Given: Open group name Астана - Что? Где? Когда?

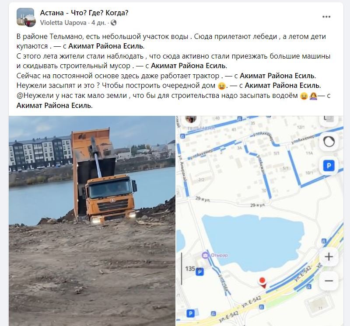Looking at the screenshot, I should click(x=84, y=13).
